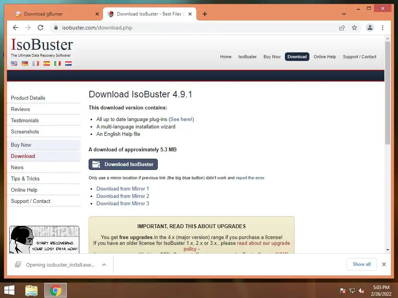Open Download in top navigation

click(297, 57)
